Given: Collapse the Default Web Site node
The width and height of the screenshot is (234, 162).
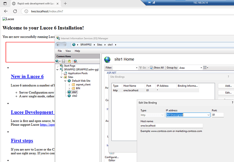Looking at the screenshot, I should [x=65, y=81].
